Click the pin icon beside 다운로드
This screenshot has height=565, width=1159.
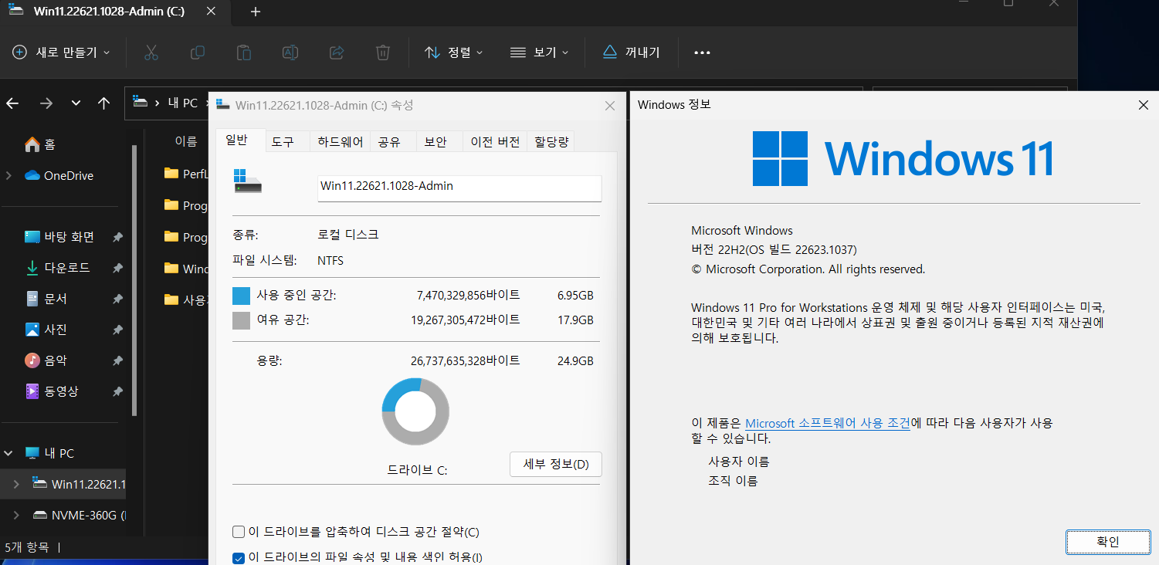(117, 269)
